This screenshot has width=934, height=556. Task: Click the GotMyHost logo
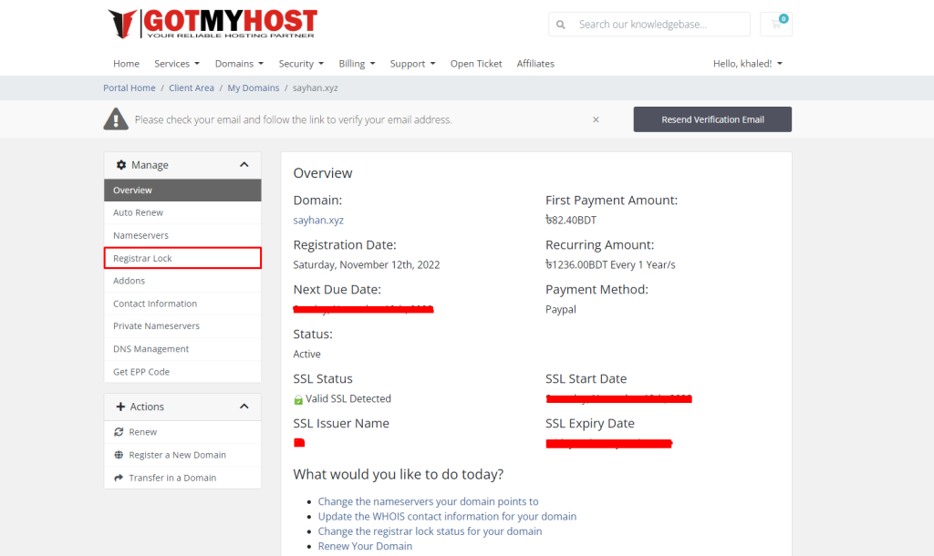click(213, 24)
